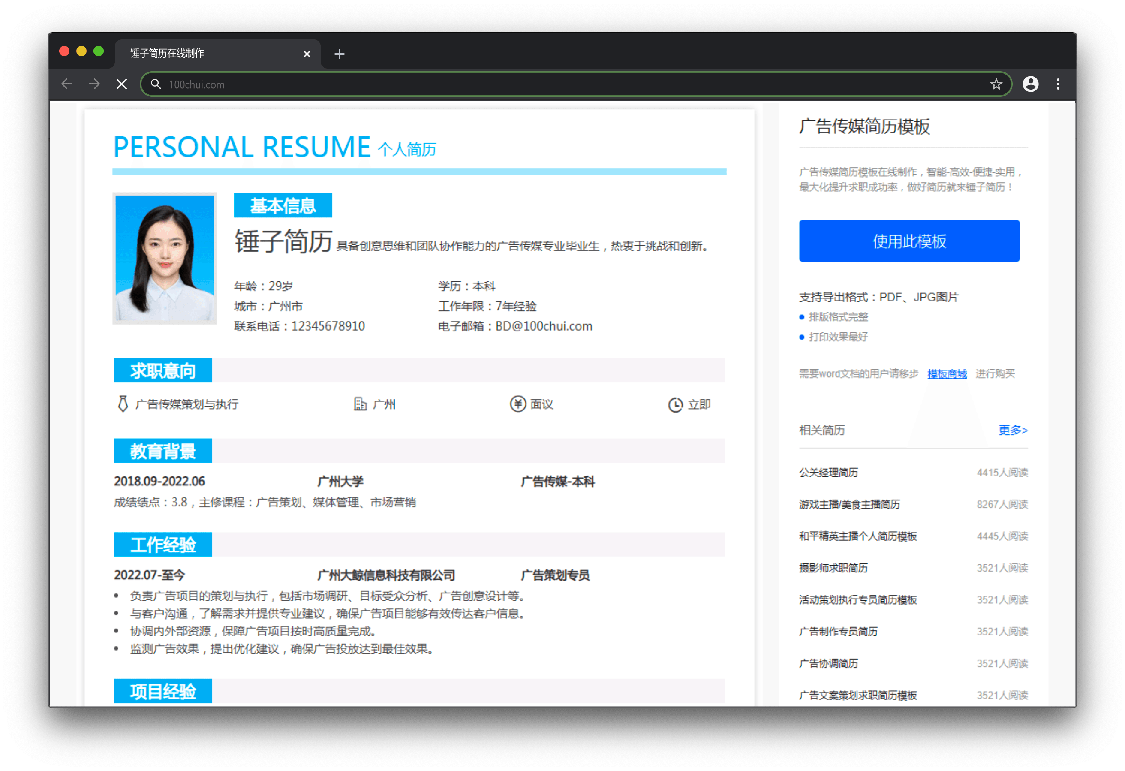
Task: Click the 相关简历 heading
Action: click(822, 430)
